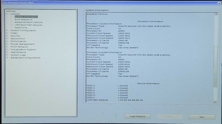
Task: Collapse the General tree node
Action: (x=7, y=14)
